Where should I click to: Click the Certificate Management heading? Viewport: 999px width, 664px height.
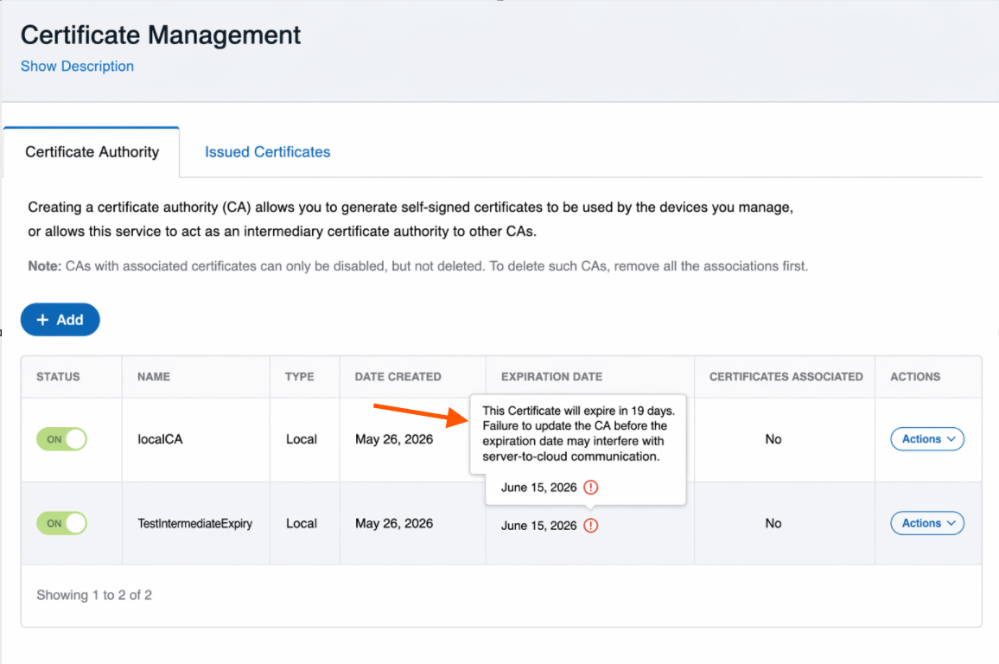click(x=161, y=35)
